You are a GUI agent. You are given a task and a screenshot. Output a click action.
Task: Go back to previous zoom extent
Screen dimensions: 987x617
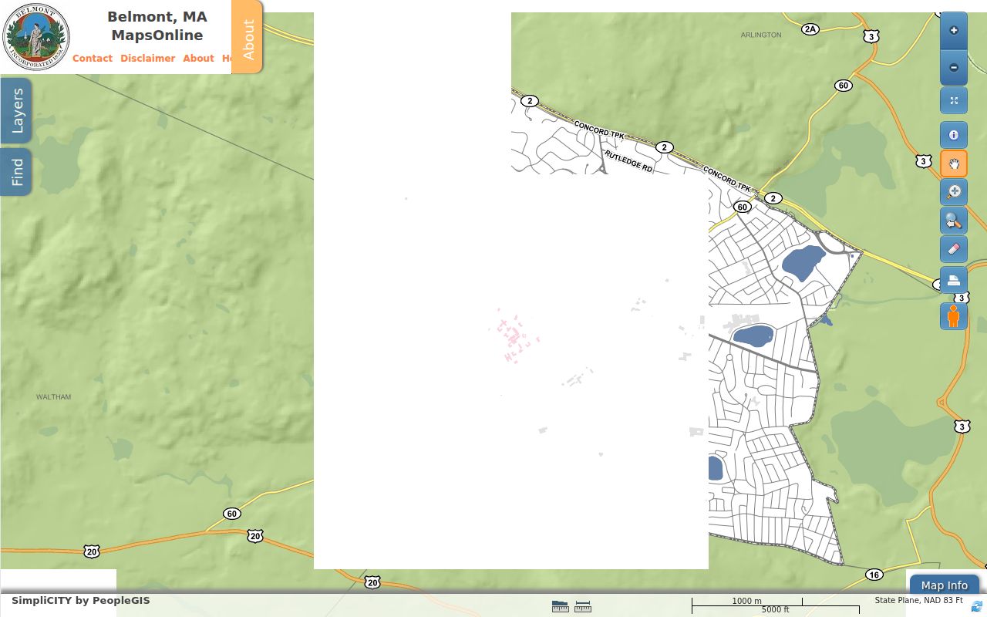click(954, 221)
